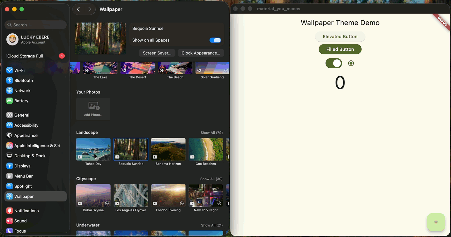Click the Notifications bell icon
Screen dimensions: 451x237
click(10, 211)
